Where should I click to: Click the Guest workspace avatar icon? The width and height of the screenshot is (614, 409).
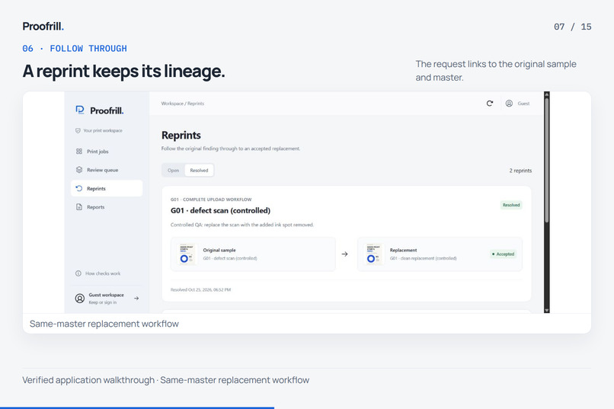tap(79, 299)
